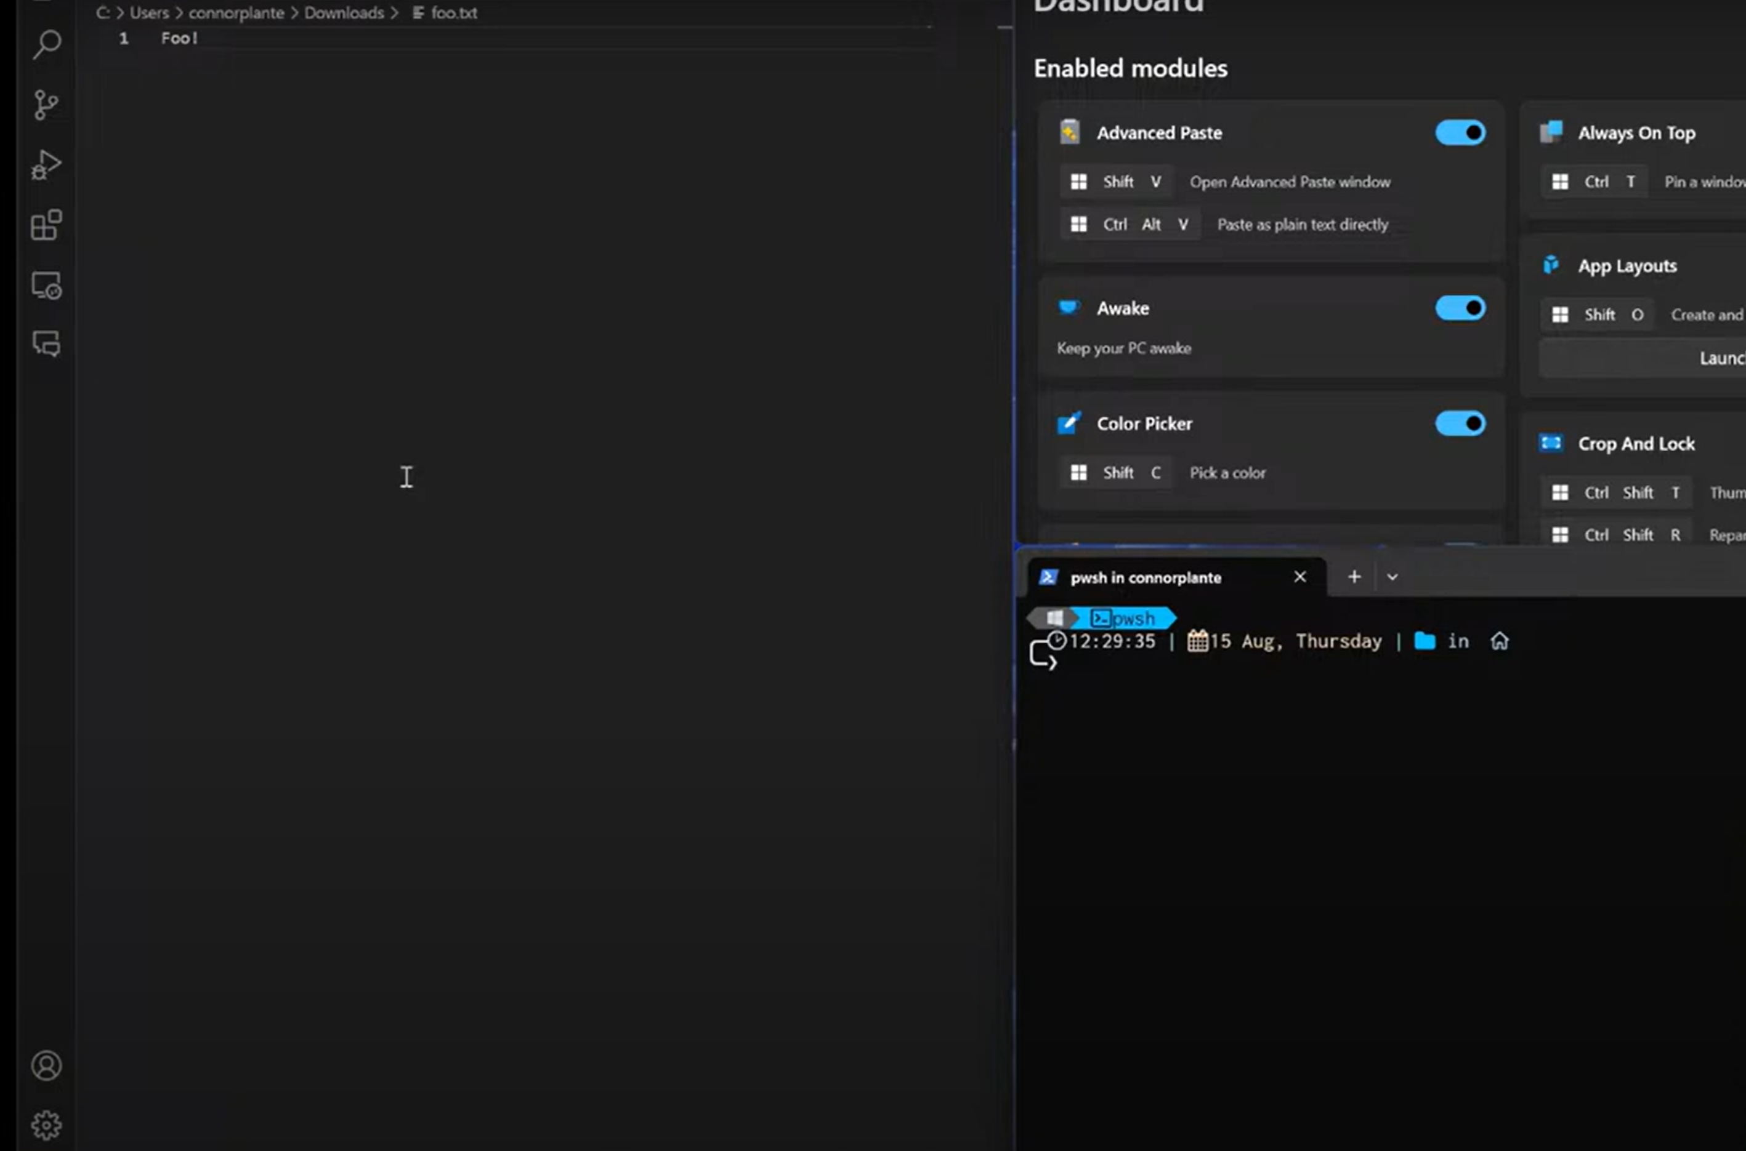
Task: Select the Search icon in sidebar
Action: [x=46, y=42]
